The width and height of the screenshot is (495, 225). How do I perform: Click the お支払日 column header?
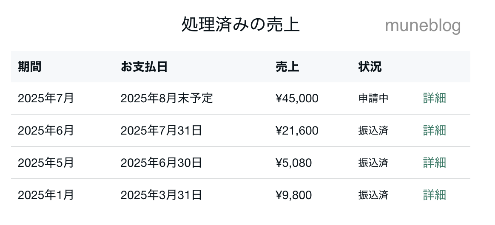144,67
